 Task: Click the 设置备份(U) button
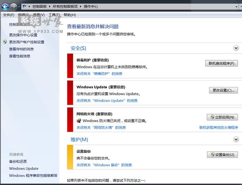point(222,155)
